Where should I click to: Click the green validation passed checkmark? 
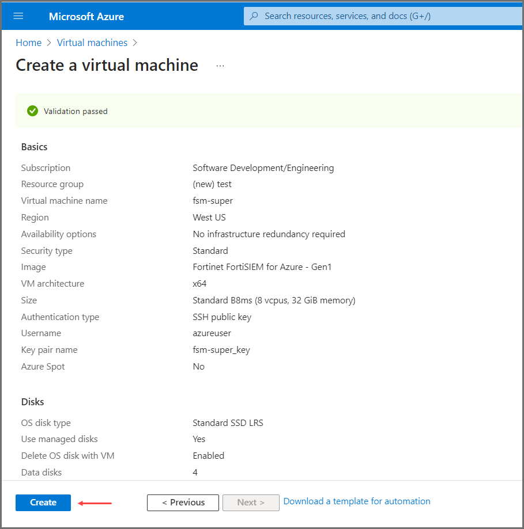click(32, 111)
